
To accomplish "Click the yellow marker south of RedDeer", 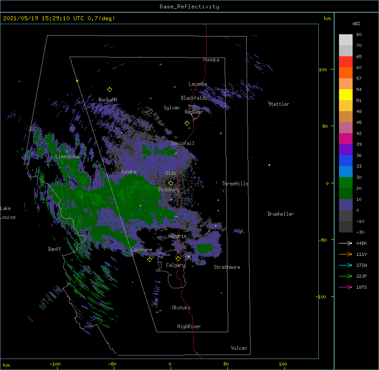I will point(187,123).
